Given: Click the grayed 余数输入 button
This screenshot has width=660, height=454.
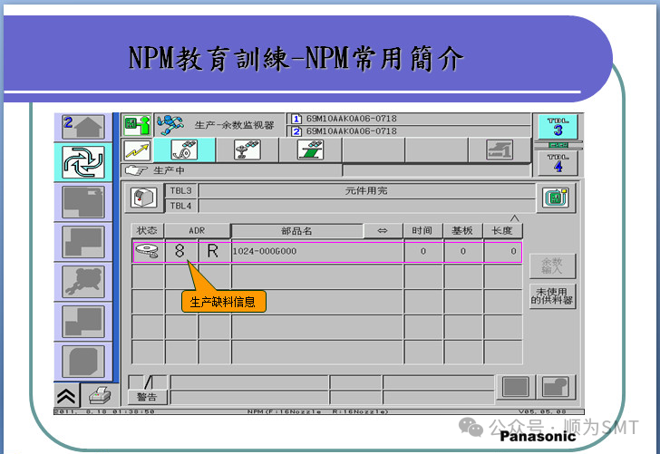Looking at the screenshot, I should click(x=552, y=266).
